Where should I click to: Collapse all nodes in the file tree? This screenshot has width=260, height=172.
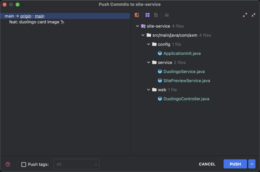[253, 15]
